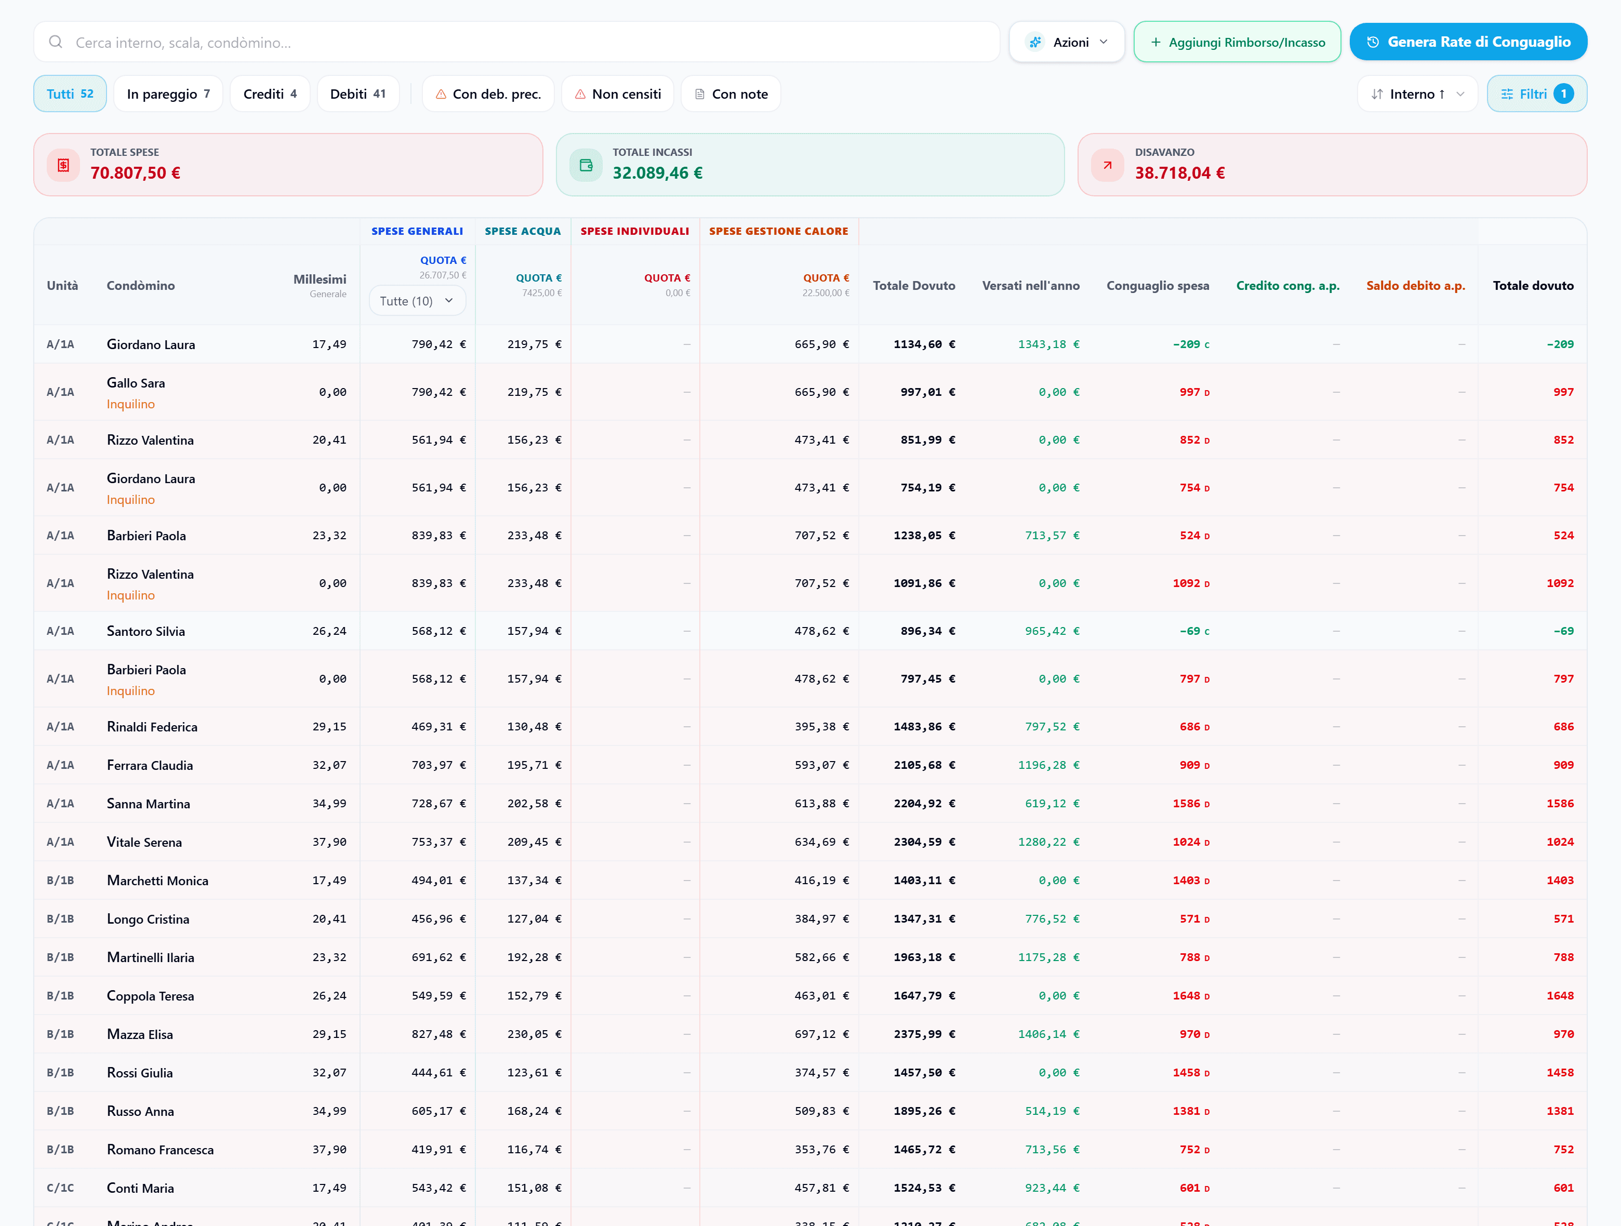
Task: Click the Conguaglio spesa column header
Action: [x=1158, y=286]
